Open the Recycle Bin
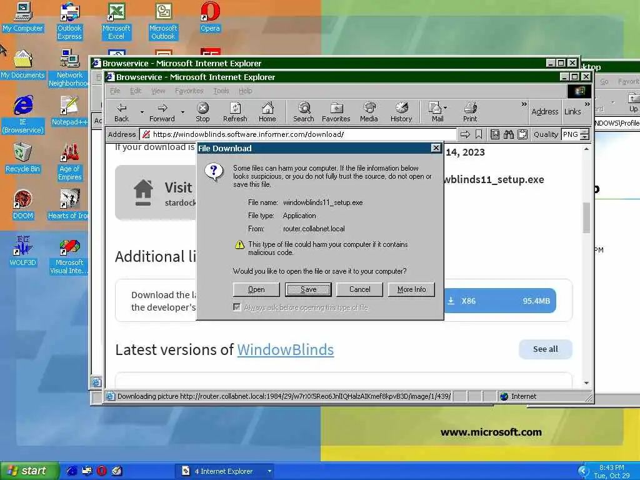 [x=22, y=158]
